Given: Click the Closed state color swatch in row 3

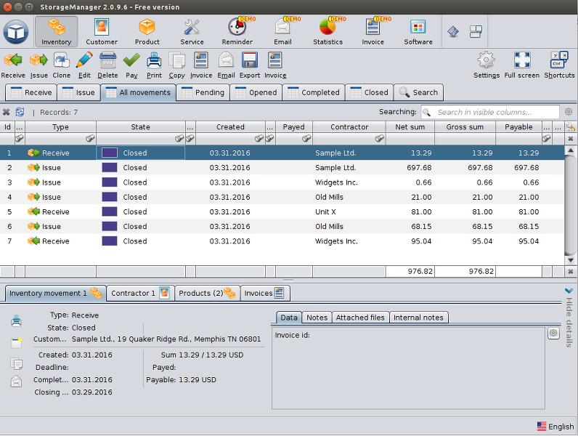Looking at the screenshot, I should click(x=110, y=182).
